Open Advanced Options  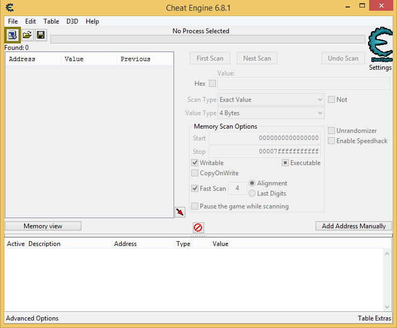[x=32, y=318]
